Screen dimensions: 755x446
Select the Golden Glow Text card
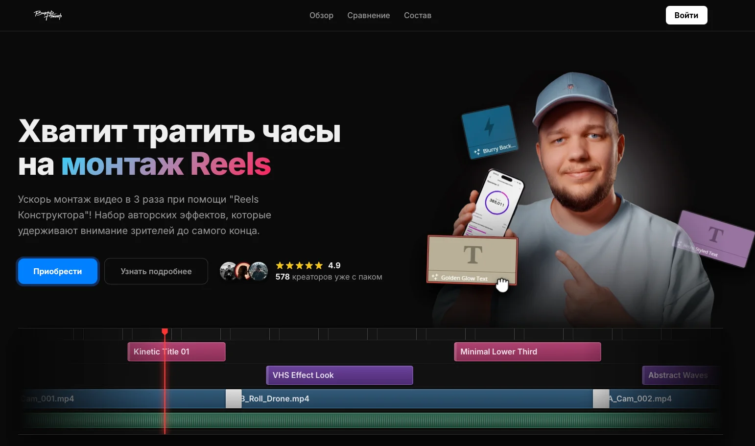click(472, 260)
